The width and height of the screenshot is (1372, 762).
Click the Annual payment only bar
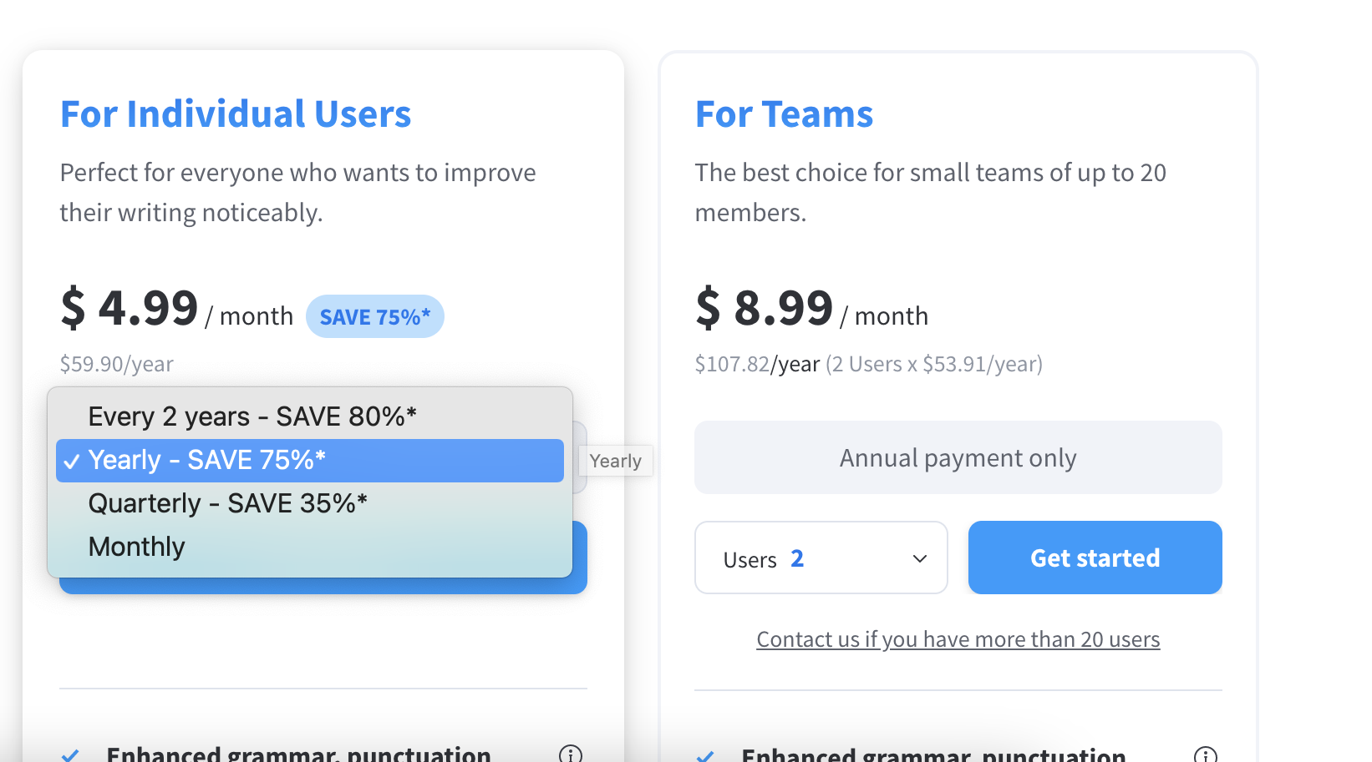(x=958, y=457)
